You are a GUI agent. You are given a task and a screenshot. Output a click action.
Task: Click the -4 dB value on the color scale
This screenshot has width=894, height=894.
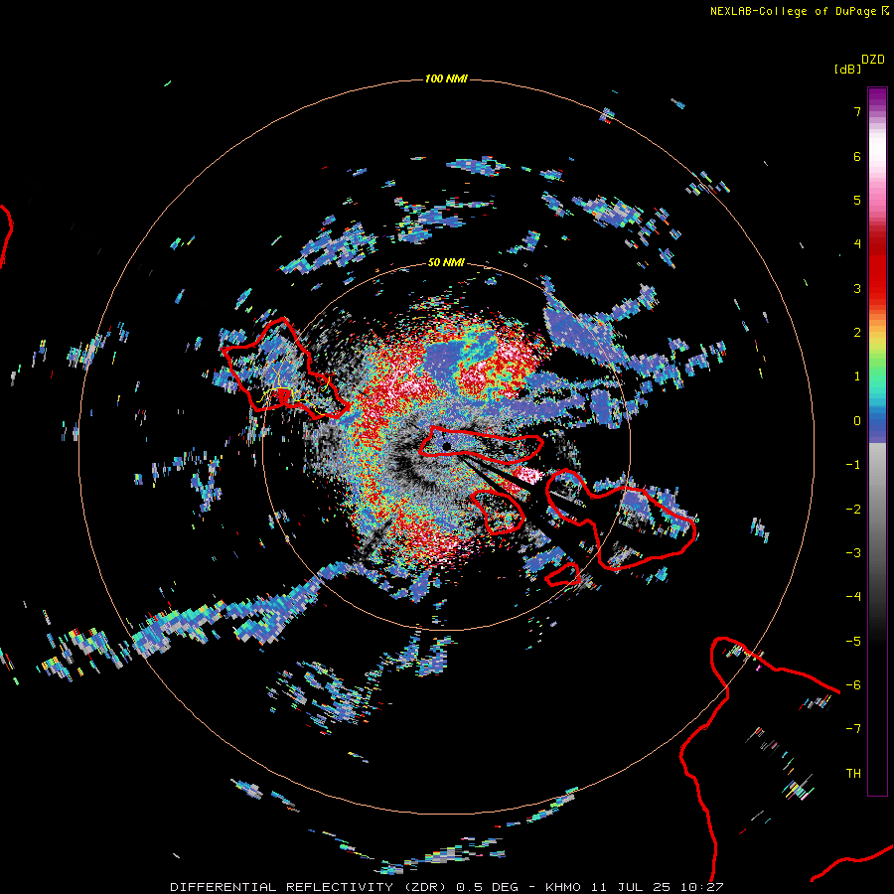tap(853, 597)
